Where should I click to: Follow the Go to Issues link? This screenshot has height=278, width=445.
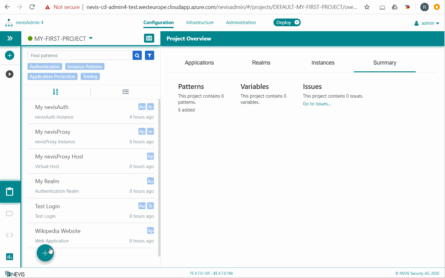(x=317, y=104)
